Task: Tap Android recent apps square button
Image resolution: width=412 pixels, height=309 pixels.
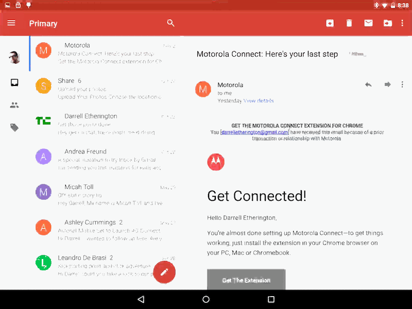Action: 271,299
